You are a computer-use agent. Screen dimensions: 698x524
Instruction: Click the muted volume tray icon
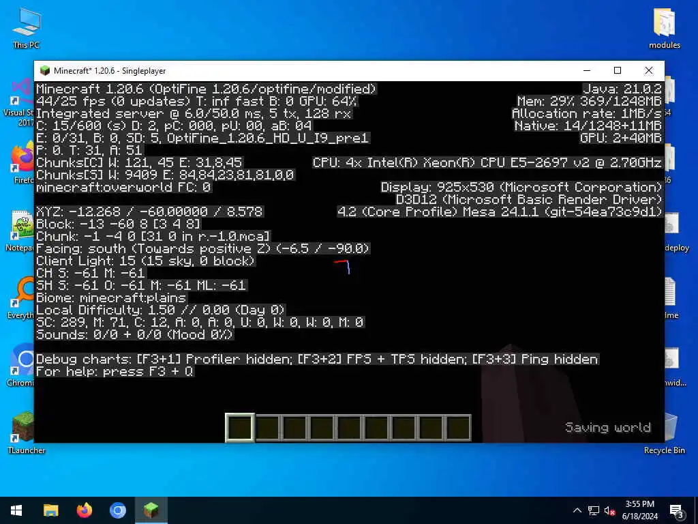(x=609, y=510)
